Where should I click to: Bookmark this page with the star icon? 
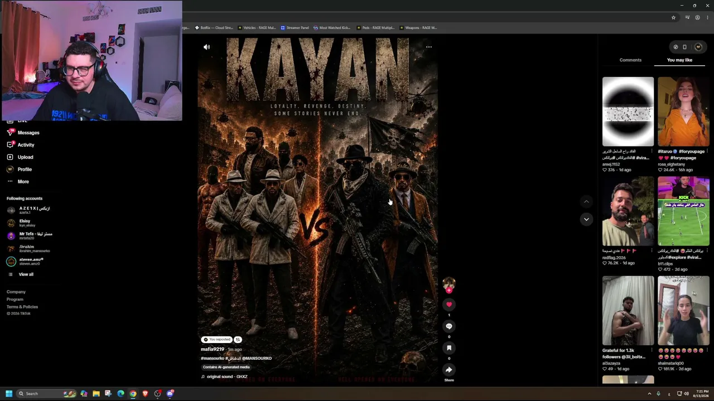tap(673, 17)
